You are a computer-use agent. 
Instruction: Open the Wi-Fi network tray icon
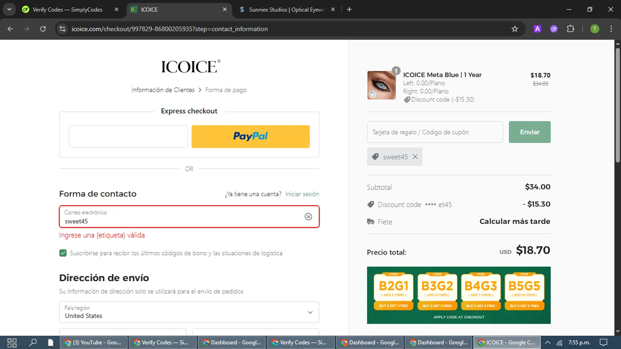click(559, 342)
